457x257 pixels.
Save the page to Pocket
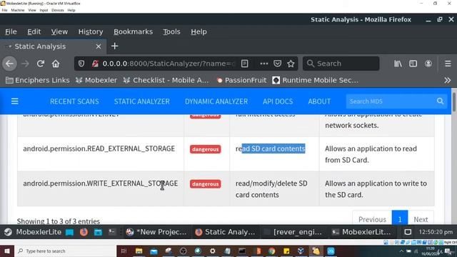pyautogui.click(x=278, y=64)
